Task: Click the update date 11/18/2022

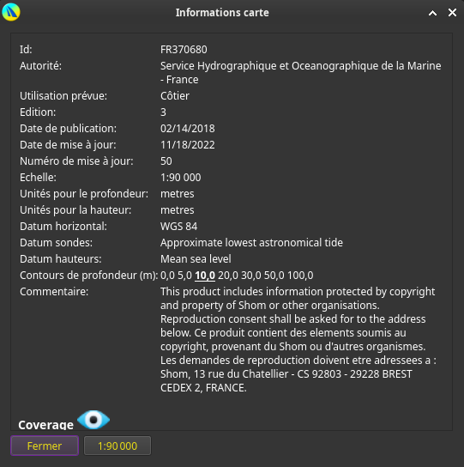Action: (x=188, y=145)
